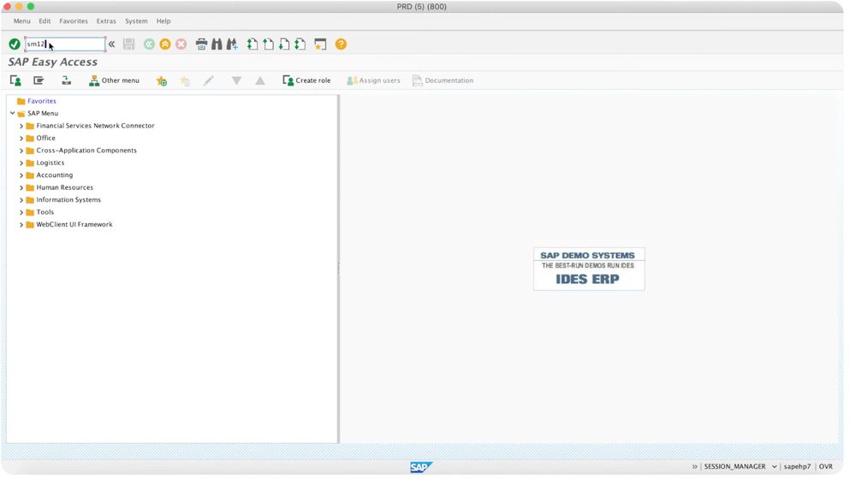
Task: Open the Favorites menu in menu bar
Action: (74, 21)
